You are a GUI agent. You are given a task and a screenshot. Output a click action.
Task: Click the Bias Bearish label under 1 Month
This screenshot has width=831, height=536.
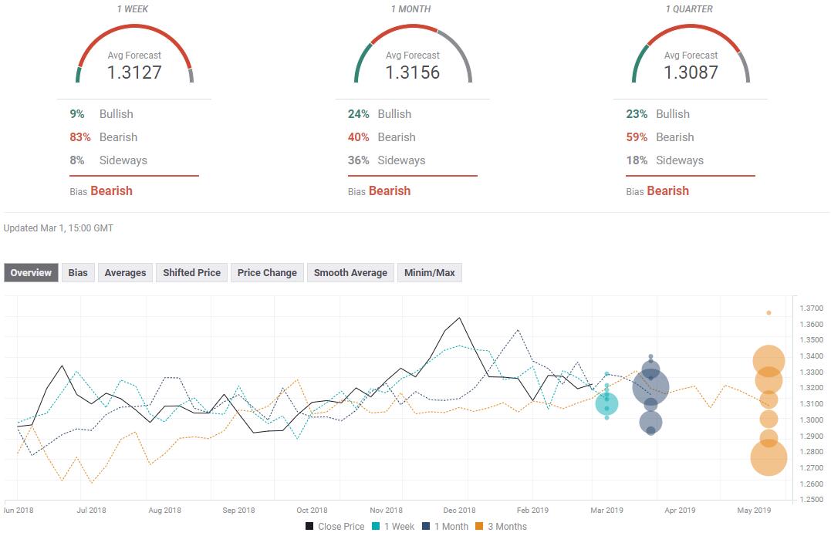click(x=380, y=190)
